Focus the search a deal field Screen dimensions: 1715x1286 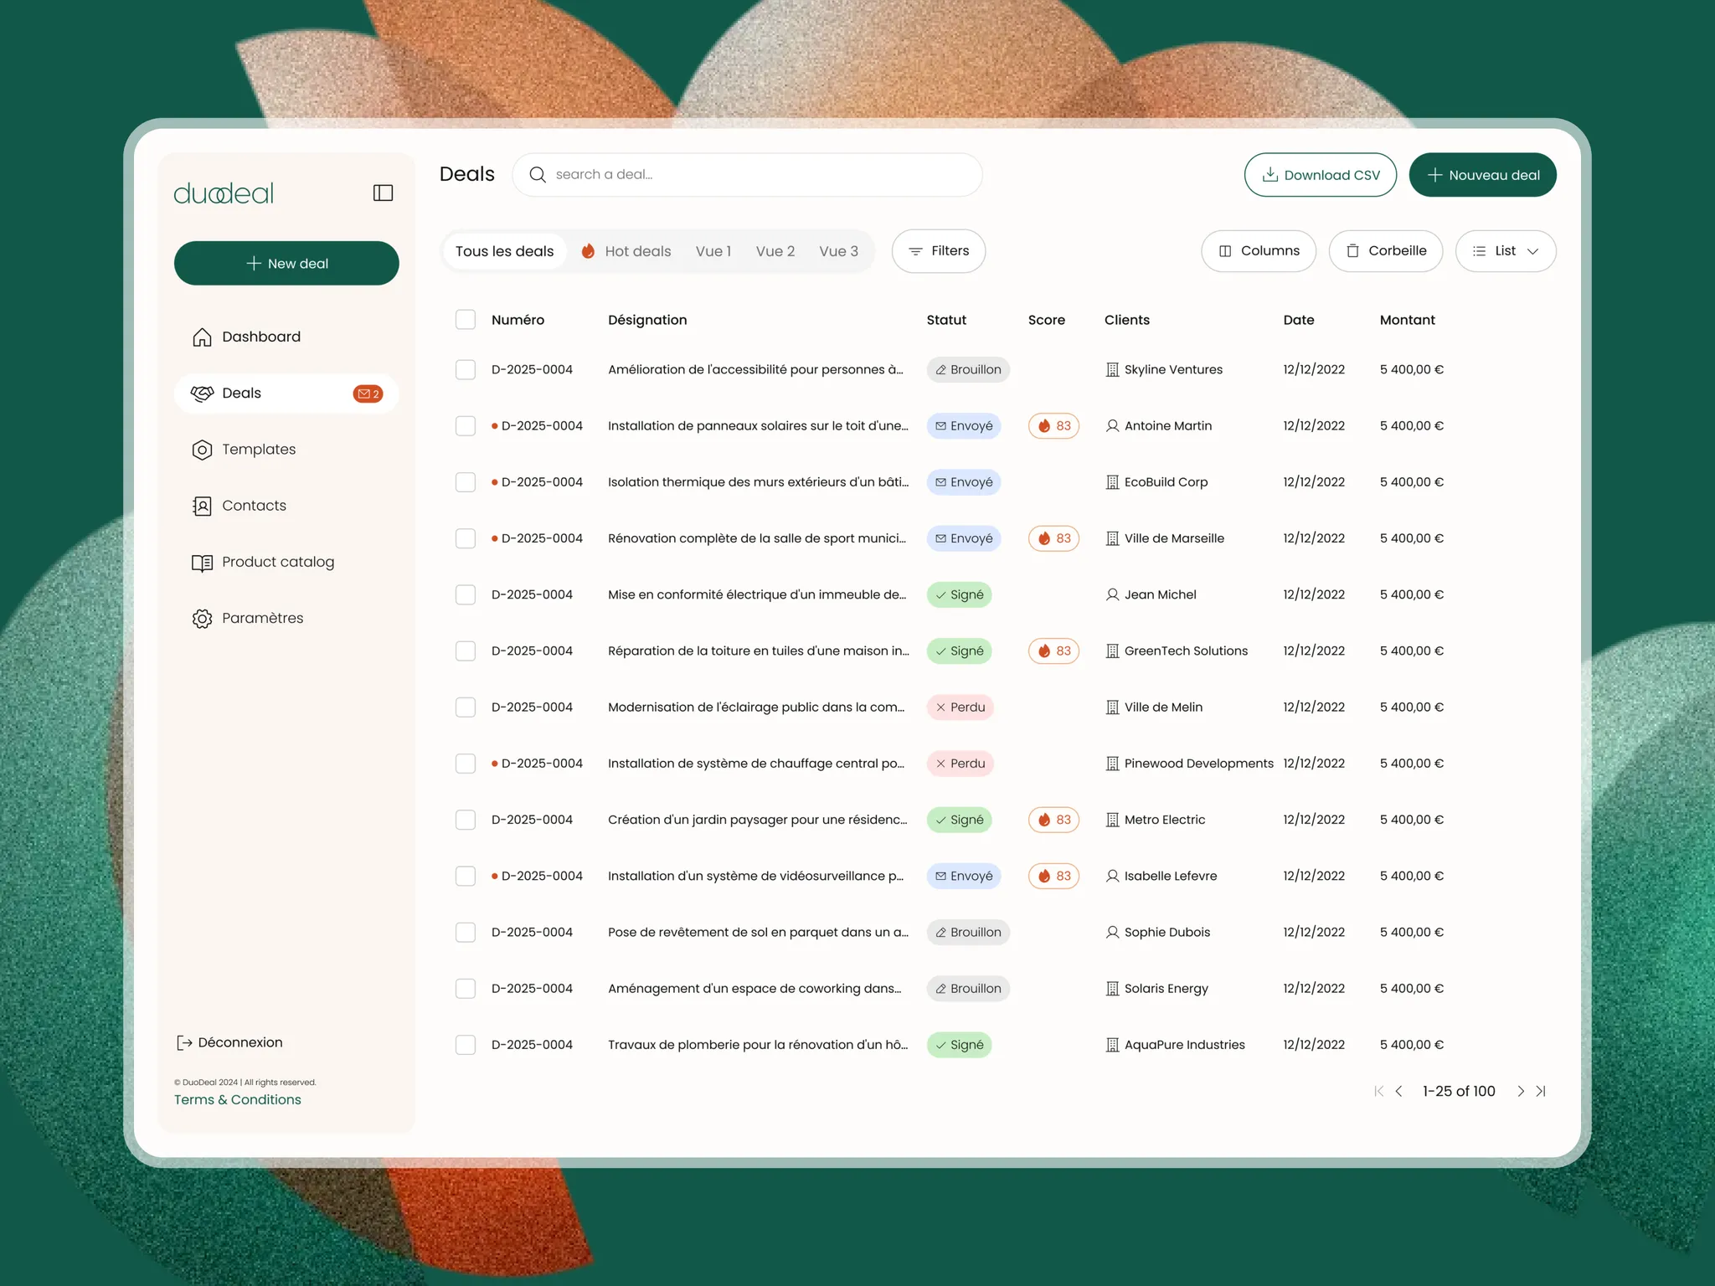pyautogui.click(x=747, y=175)
